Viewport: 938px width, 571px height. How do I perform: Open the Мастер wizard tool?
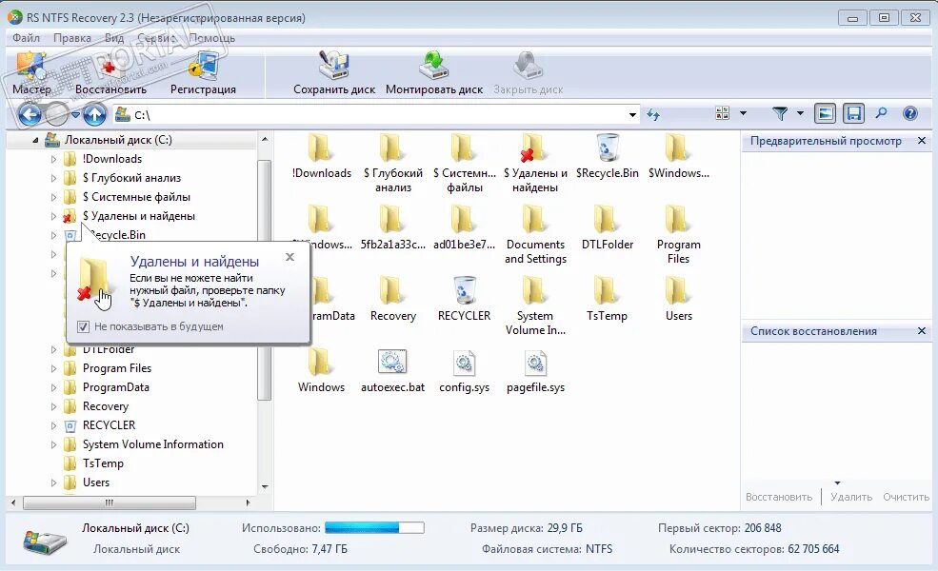(33, 71)
